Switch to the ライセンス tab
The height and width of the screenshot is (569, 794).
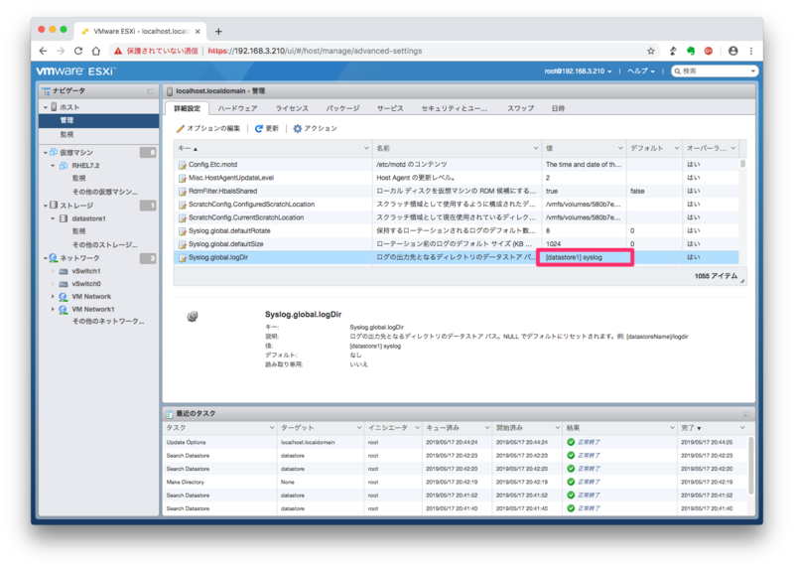pyautogui.click(x=292, y=108)
